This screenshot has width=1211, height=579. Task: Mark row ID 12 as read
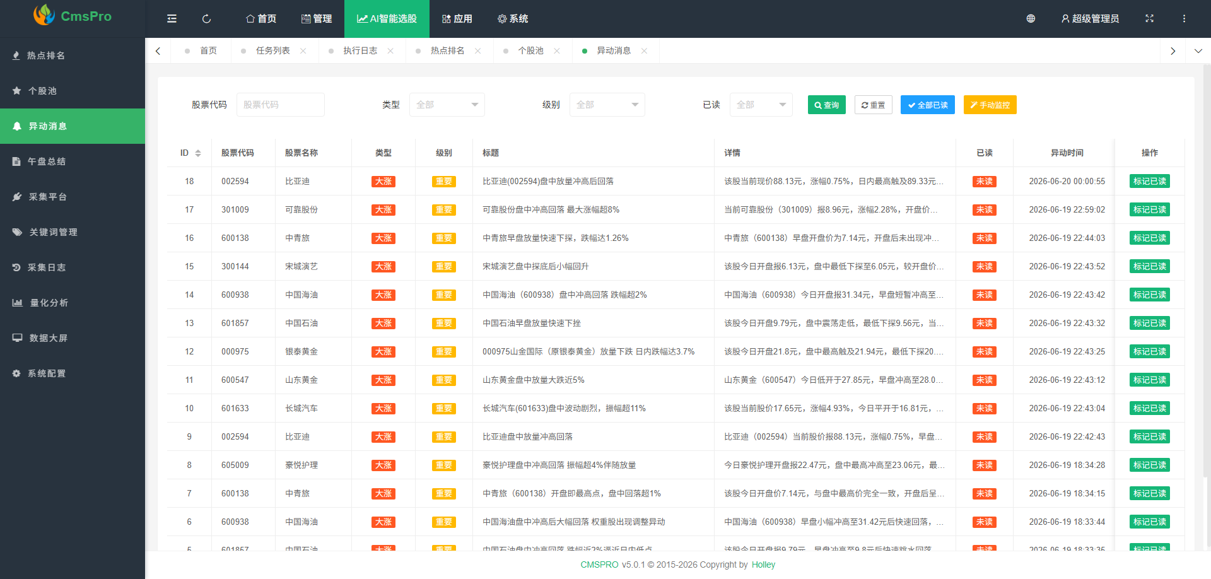1149,352
